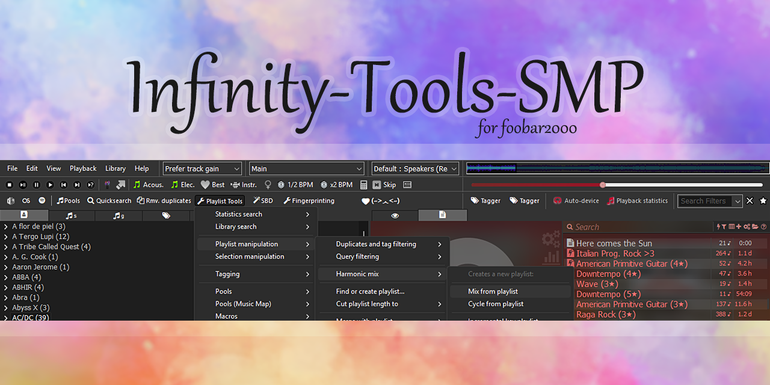Open the Prefer track gain dropdown
Image resolution: width=770 pixels, height=385 pixels.
point(202,168)
